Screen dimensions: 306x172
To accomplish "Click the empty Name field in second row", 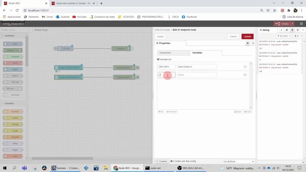I will (x=197, y=75).
